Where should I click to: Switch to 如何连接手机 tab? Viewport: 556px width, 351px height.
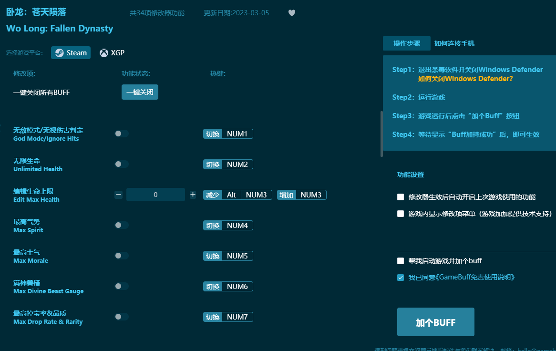454,43
